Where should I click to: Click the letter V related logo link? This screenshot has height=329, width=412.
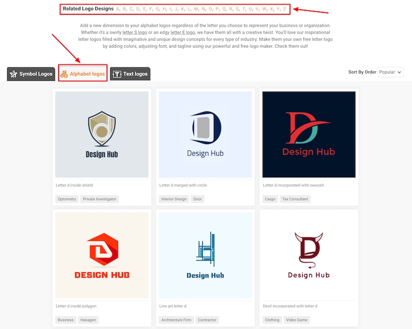[257, 9]
